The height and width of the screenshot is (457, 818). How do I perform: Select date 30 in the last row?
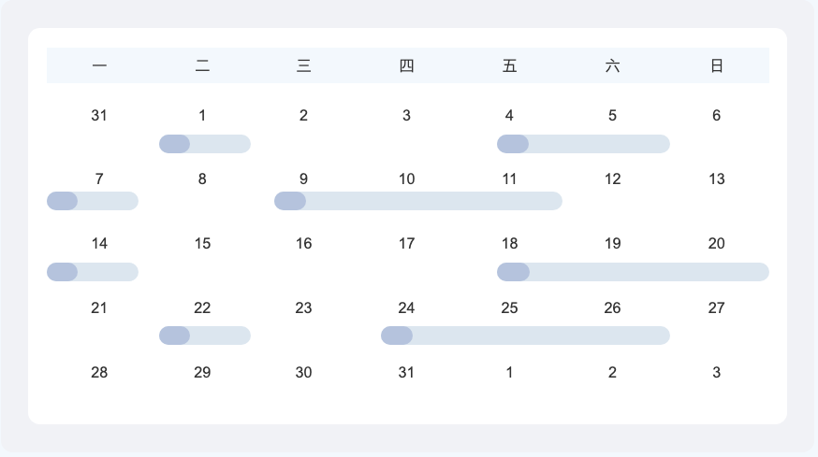point(303,373)
